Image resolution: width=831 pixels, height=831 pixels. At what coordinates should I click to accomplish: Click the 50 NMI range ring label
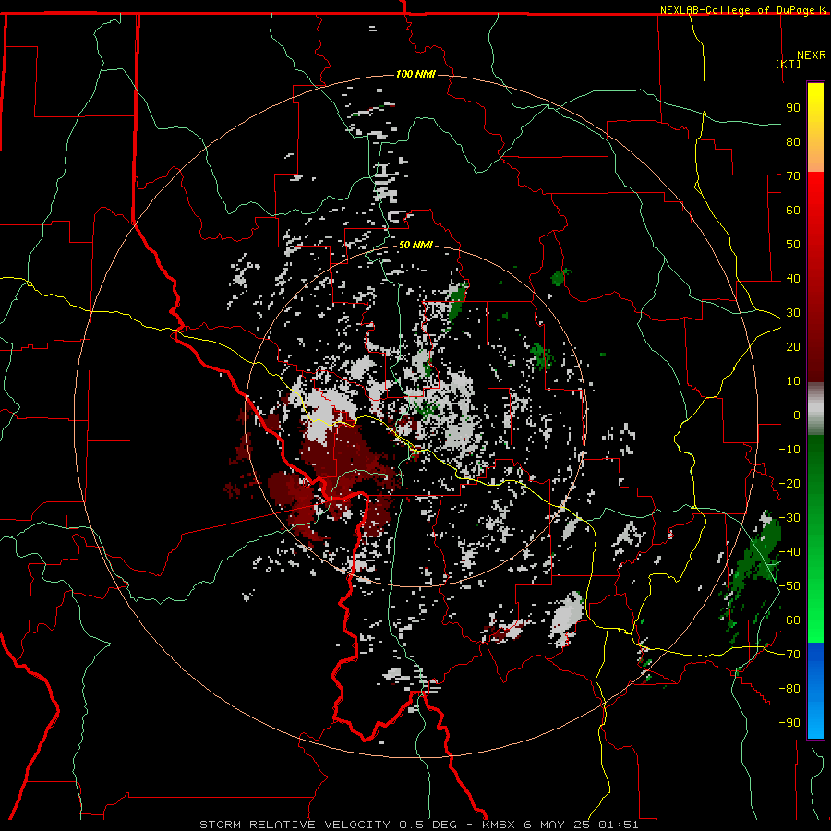coord(415,245)
